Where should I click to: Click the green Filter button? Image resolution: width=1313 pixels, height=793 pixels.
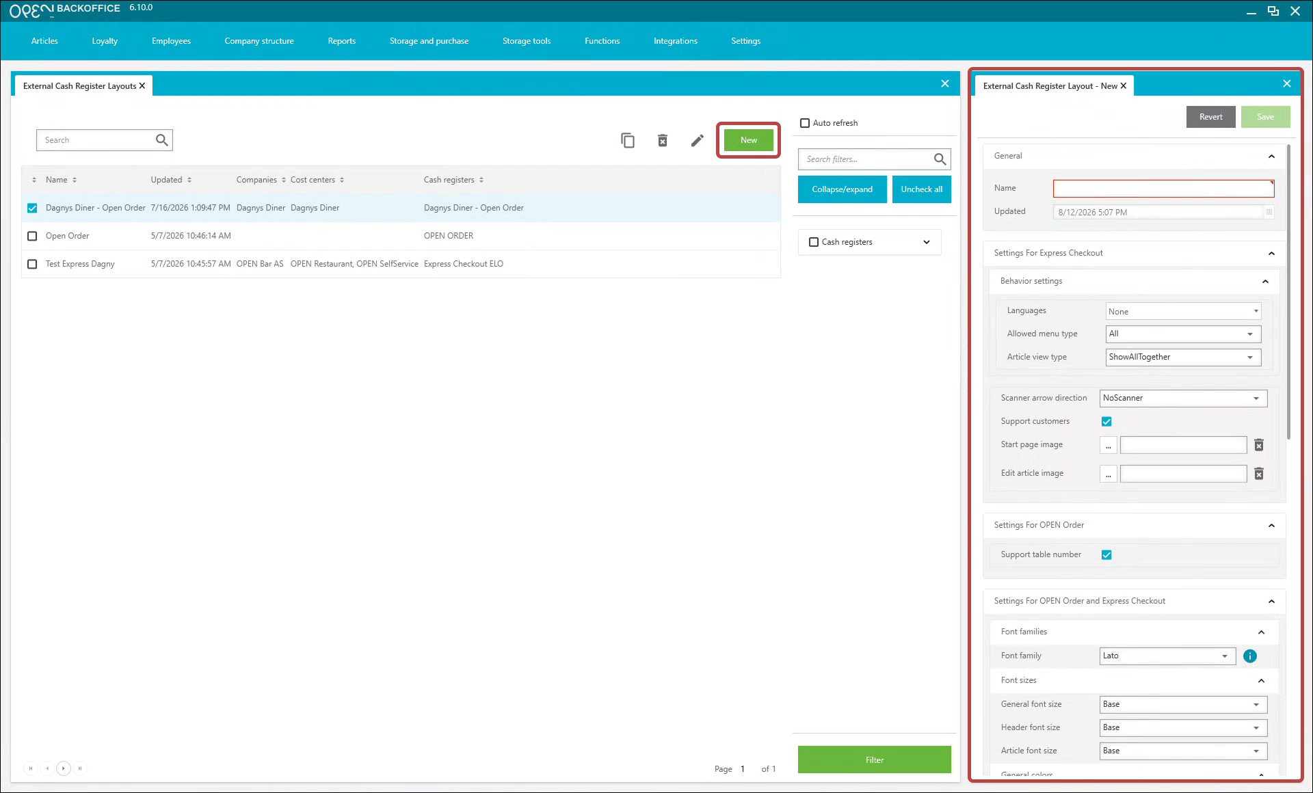[x=875, y=760]
